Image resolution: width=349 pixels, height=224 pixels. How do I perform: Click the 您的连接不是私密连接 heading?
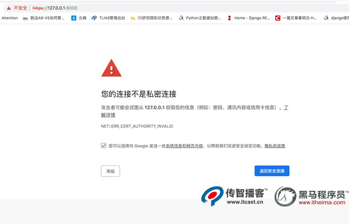point(138,94)
